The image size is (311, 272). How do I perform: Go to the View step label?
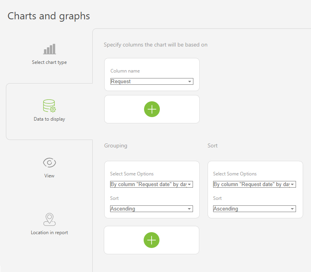49,176
